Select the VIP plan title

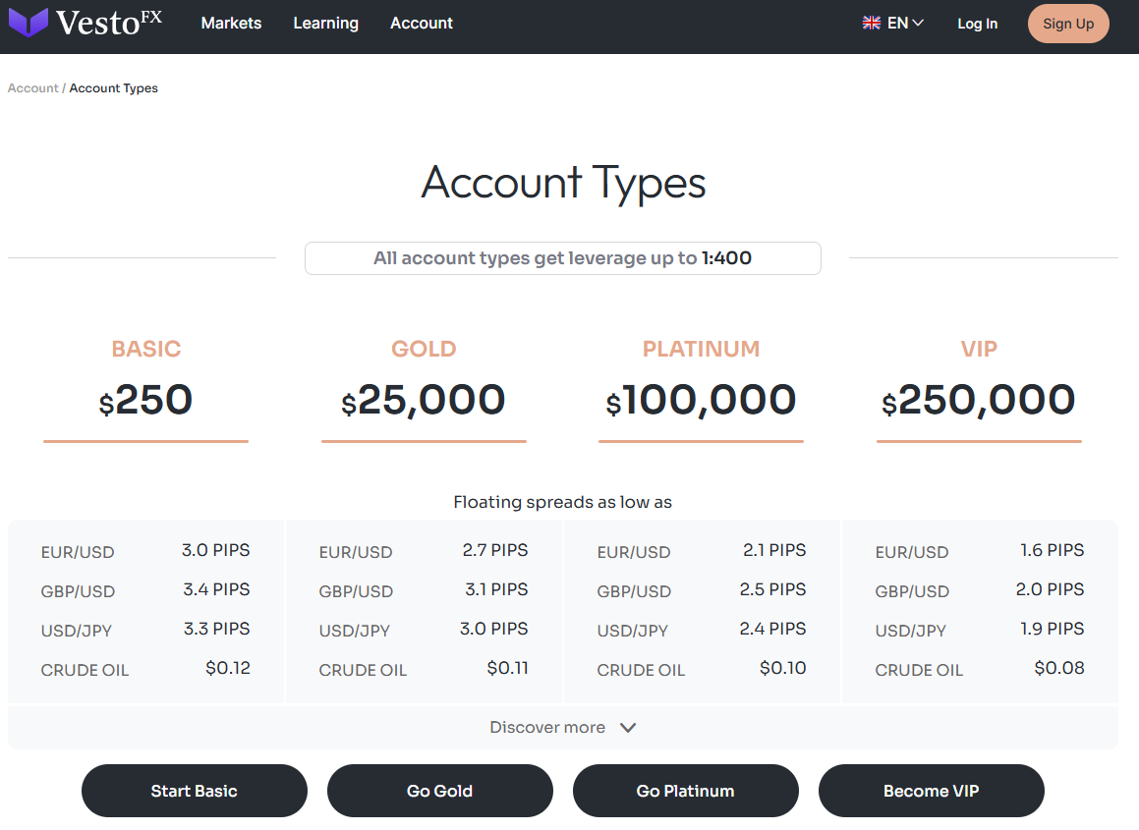979,349
